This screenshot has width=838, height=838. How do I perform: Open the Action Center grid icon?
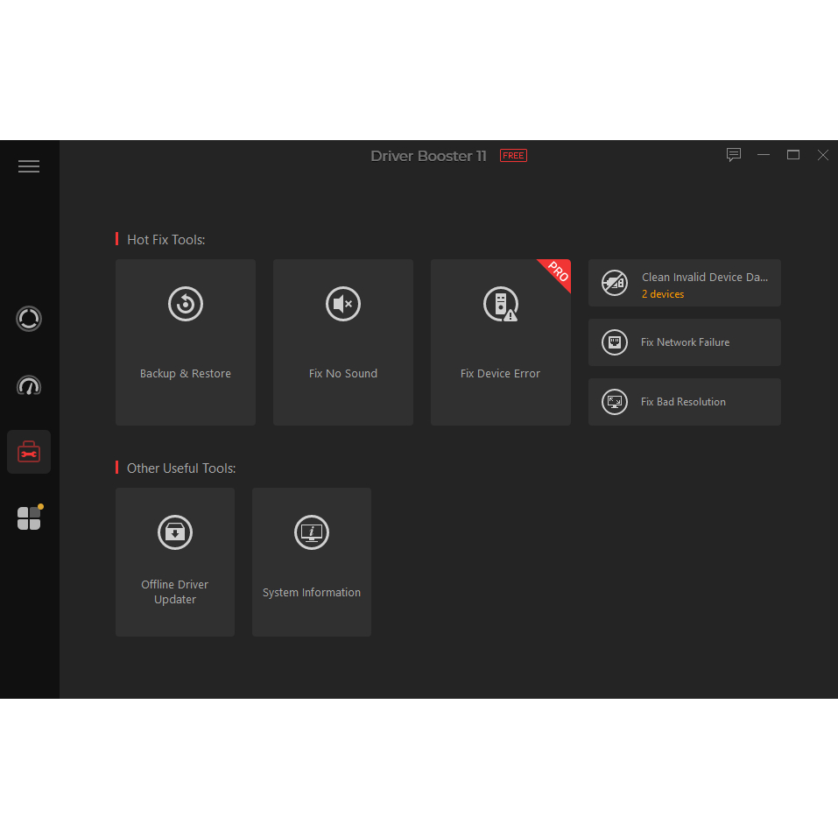pos(29,518)
